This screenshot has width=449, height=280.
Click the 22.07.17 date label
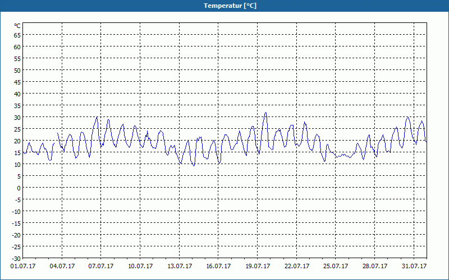click(x=297, y=266)
